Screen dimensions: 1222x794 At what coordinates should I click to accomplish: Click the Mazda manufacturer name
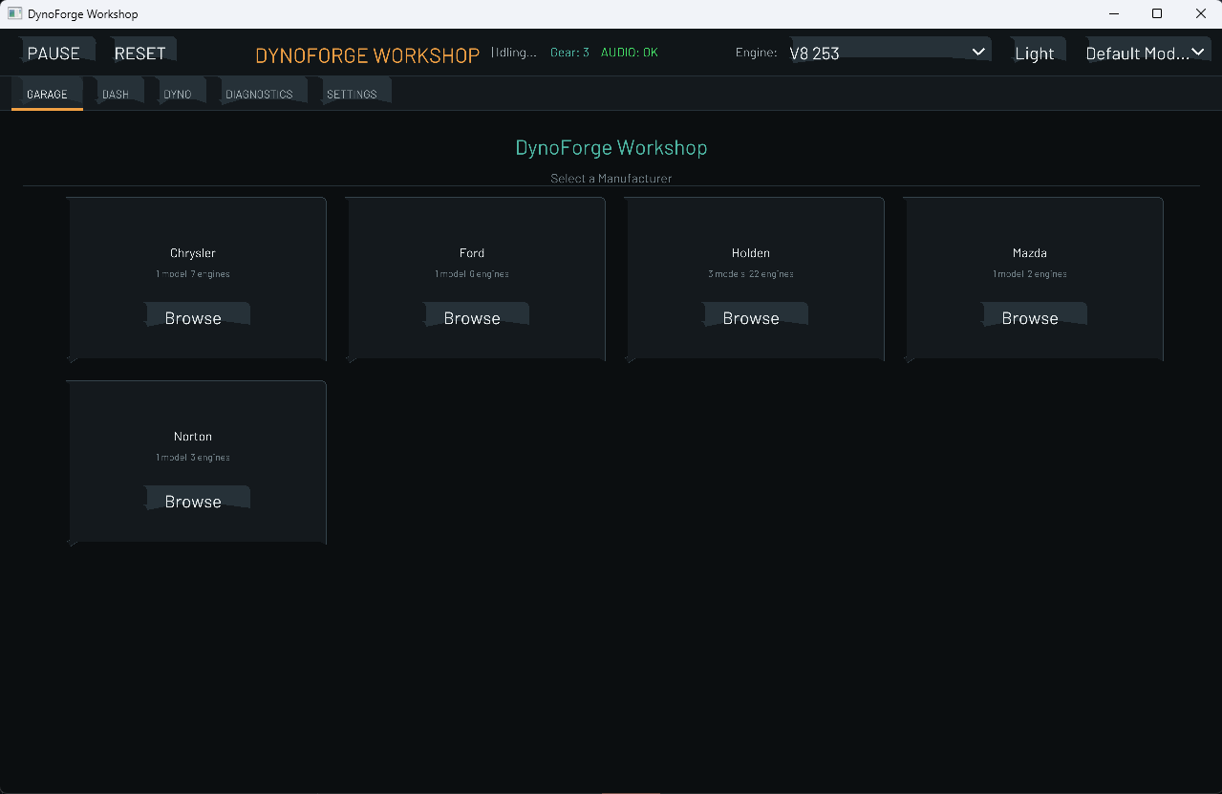1030,253
